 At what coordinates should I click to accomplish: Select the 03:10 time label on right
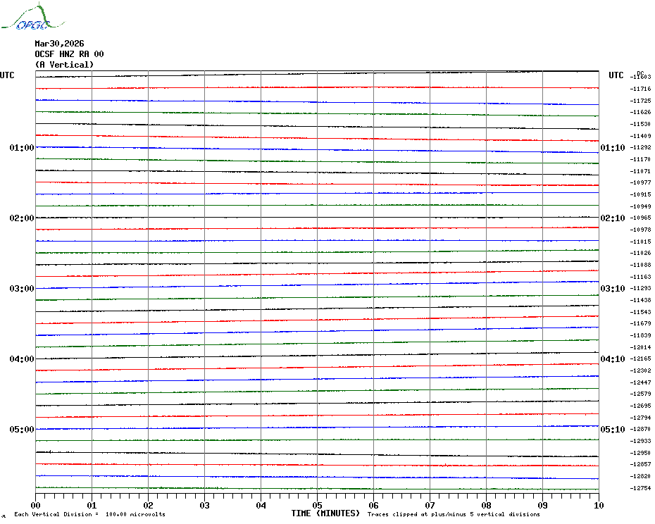612,289
